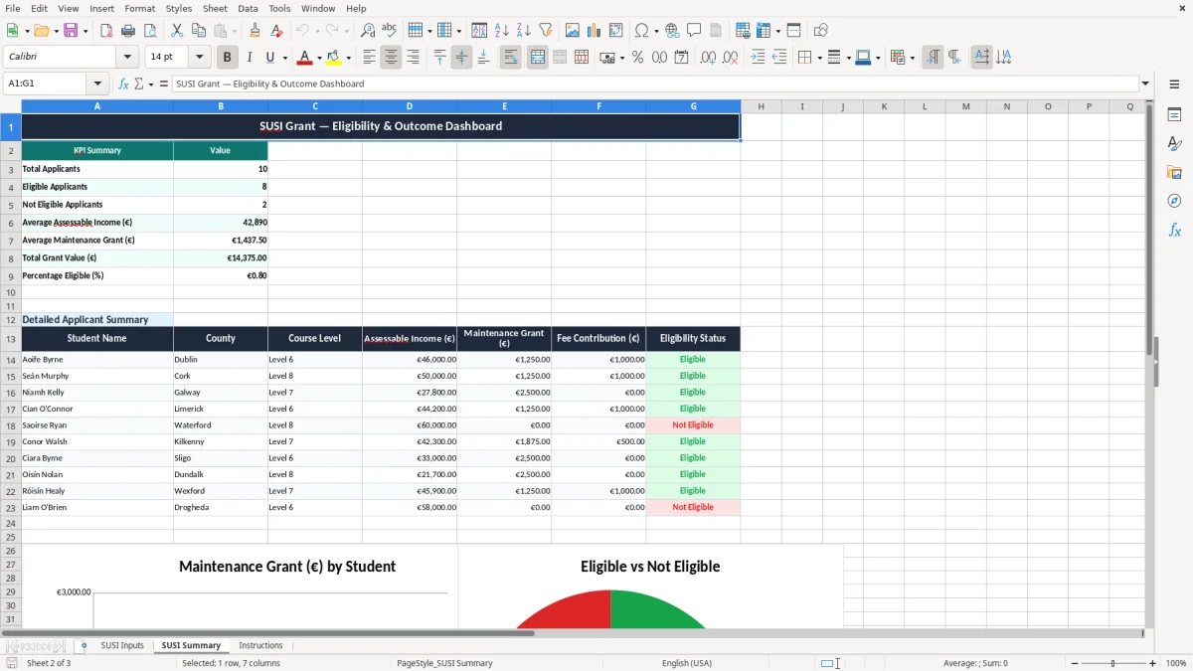Toggle Wrap Text button

click(x=510, y=58)
